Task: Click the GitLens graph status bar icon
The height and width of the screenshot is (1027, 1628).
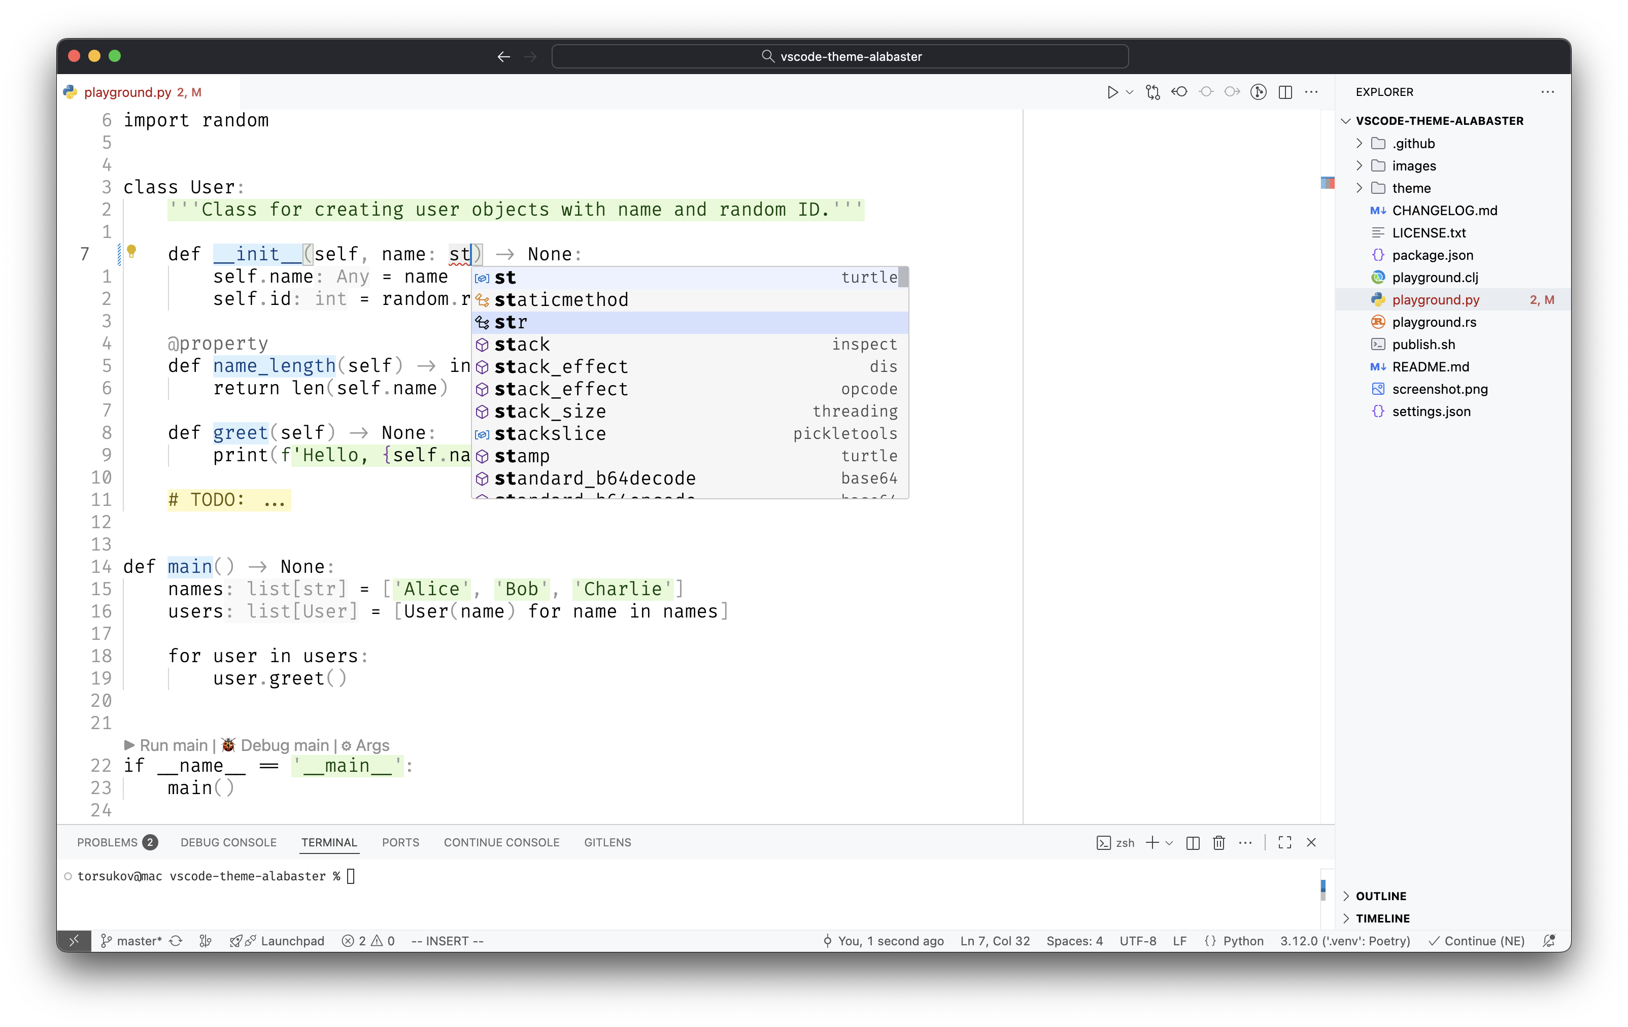Action: (206, 940)
